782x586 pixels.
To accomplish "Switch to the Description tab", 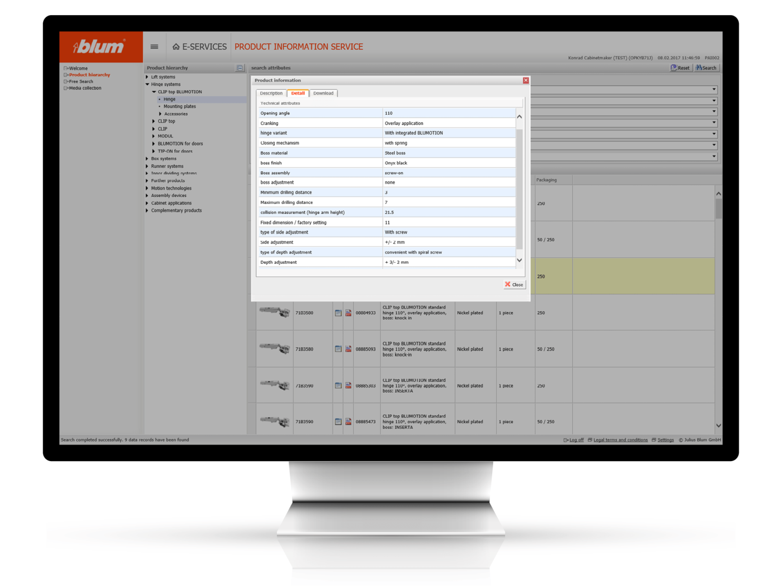I will (x=271, y=93).
